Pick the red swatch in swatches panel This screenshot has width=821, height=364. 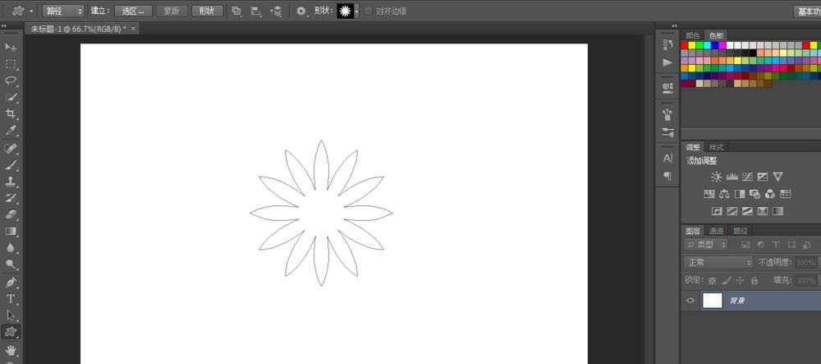[686, 45]
